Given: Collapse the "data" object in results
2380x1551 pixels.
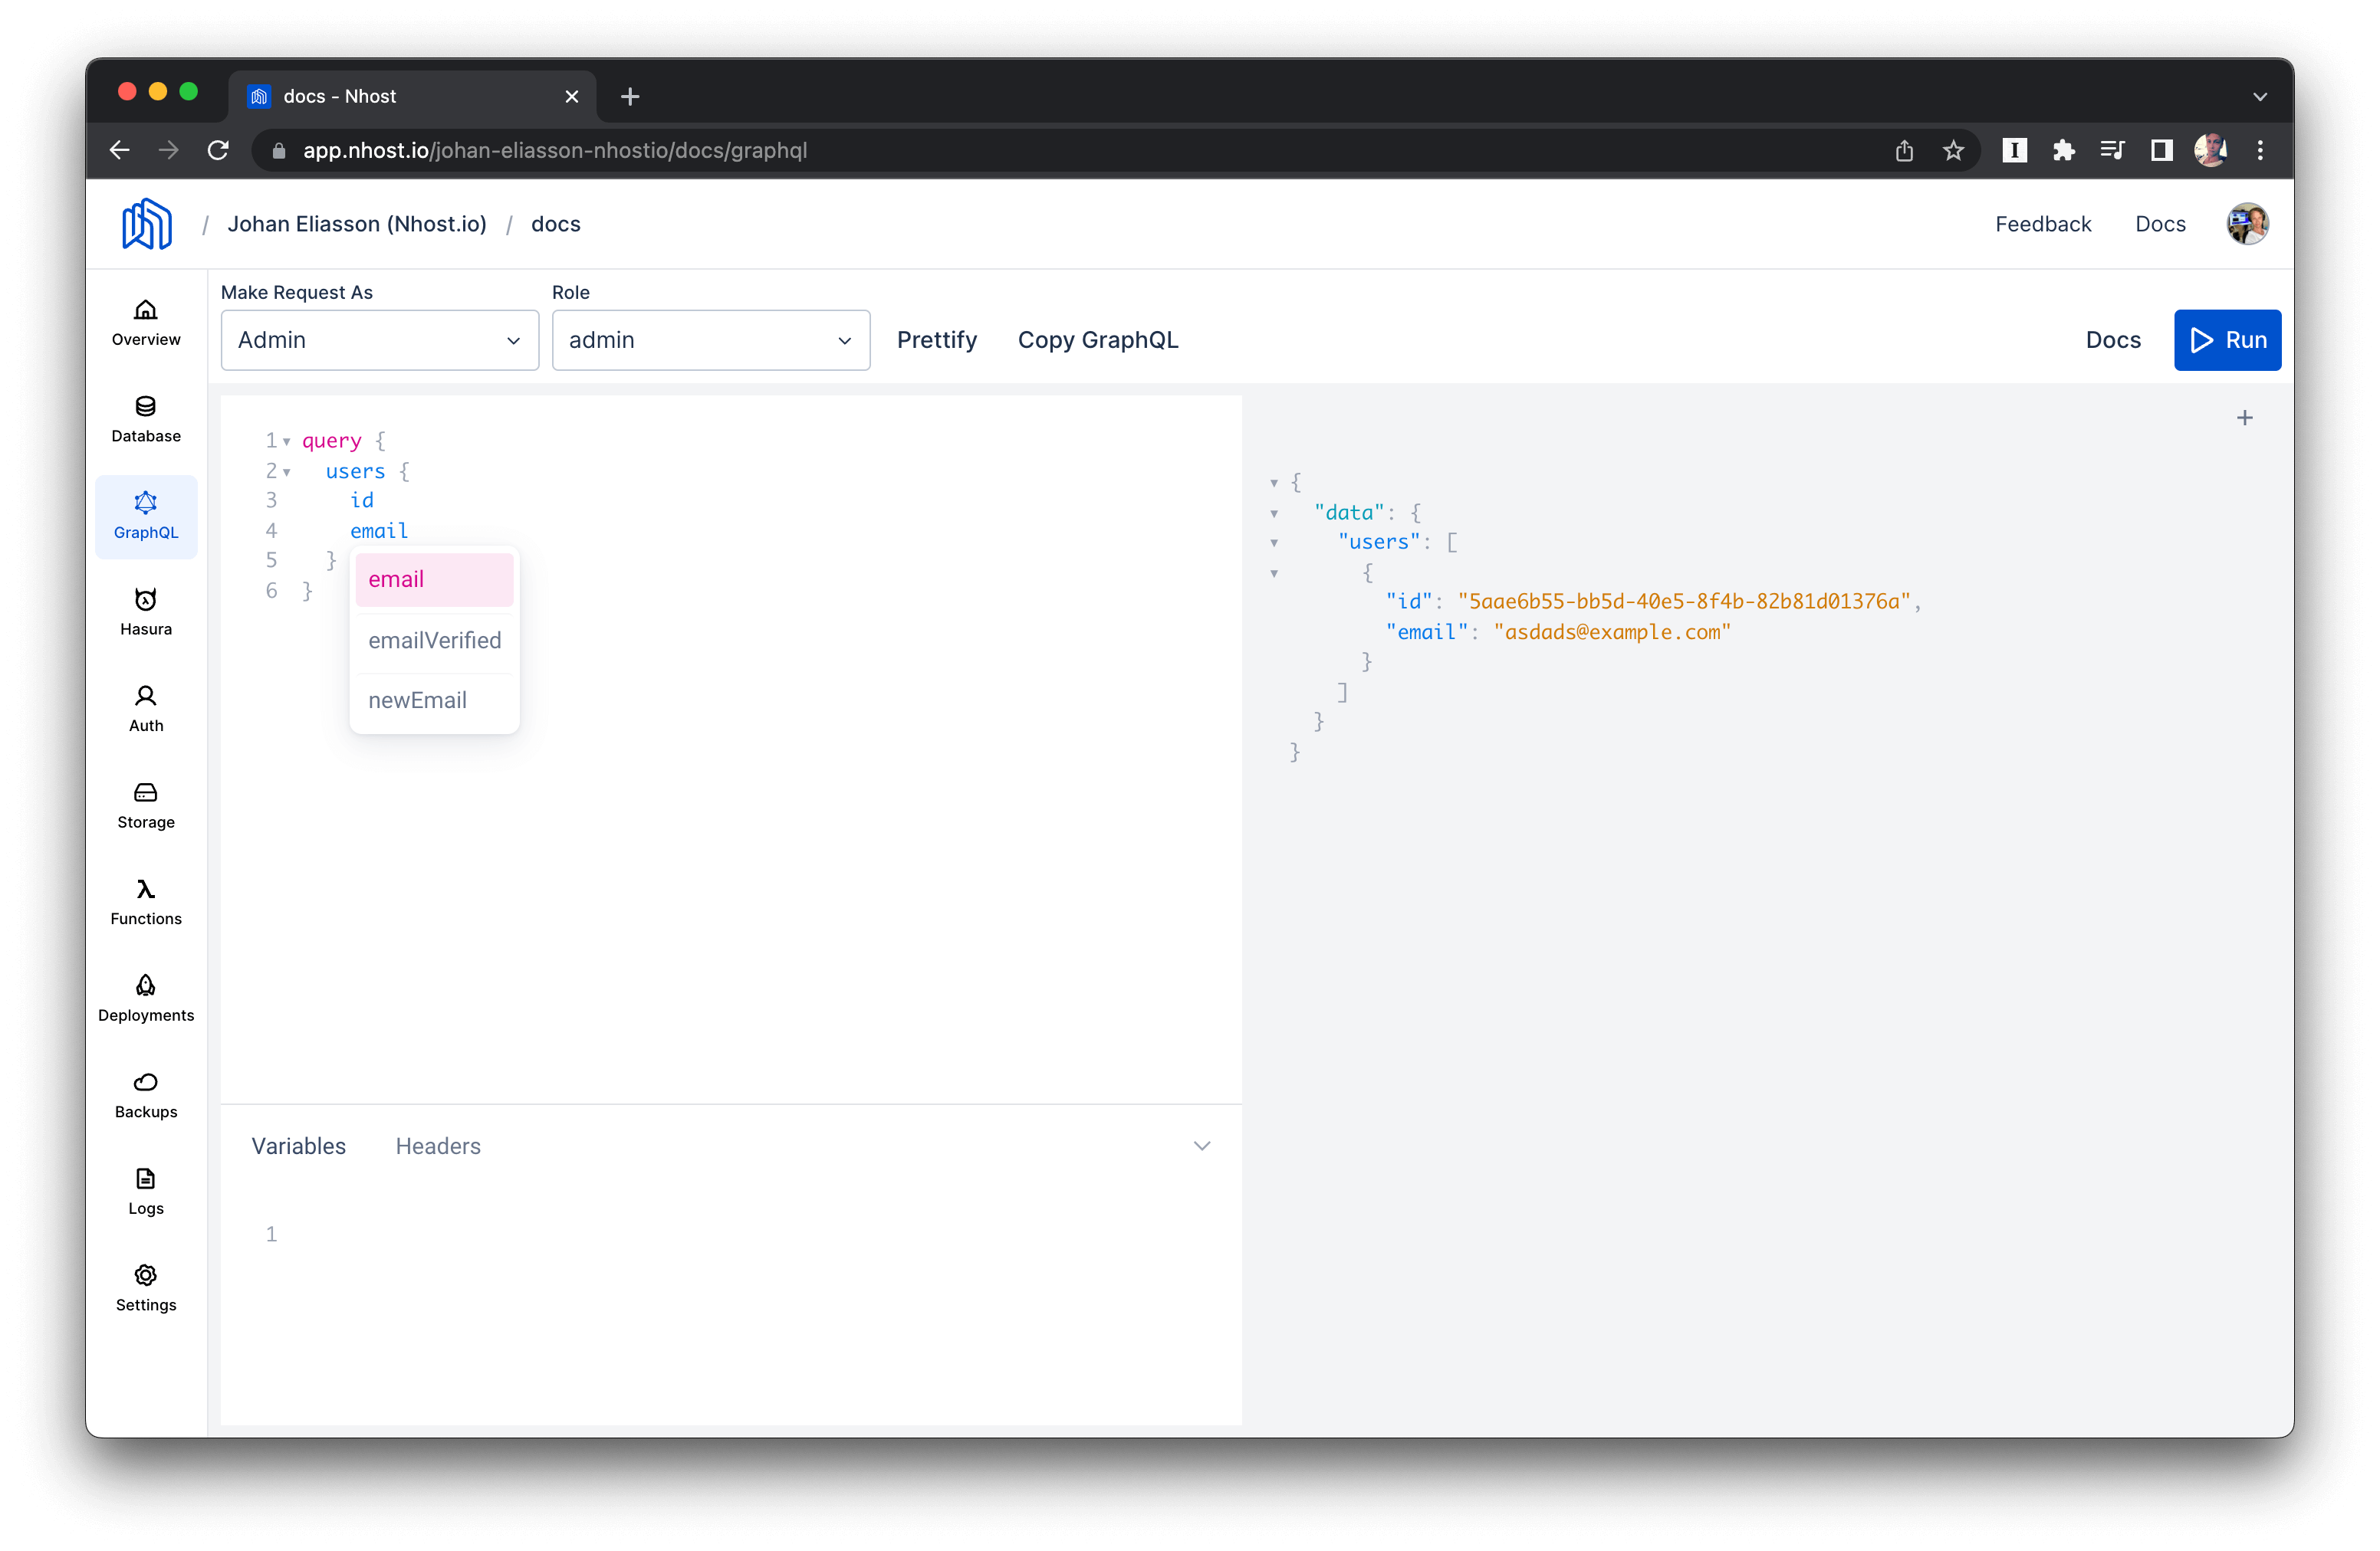Looking at the screenshot, I should (1274, 513).
